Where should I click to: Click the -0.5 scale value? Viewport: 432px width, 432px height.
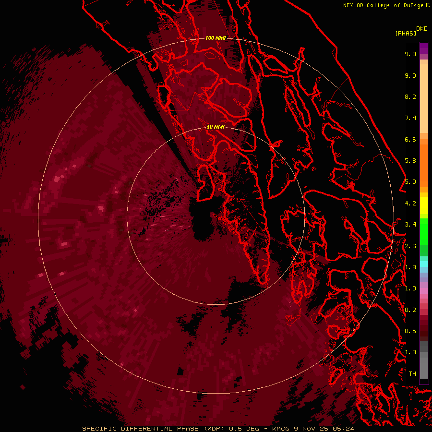408,331
